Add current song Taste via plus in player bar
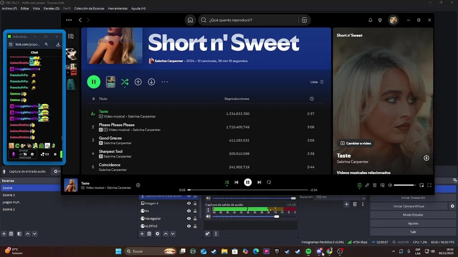This screenshot has height=257, width=458. (138, 185)
